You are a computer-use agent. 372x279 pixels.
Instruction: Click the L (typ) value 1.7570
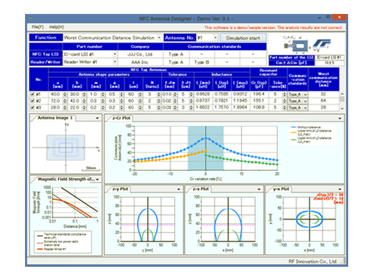pos(221,108)
